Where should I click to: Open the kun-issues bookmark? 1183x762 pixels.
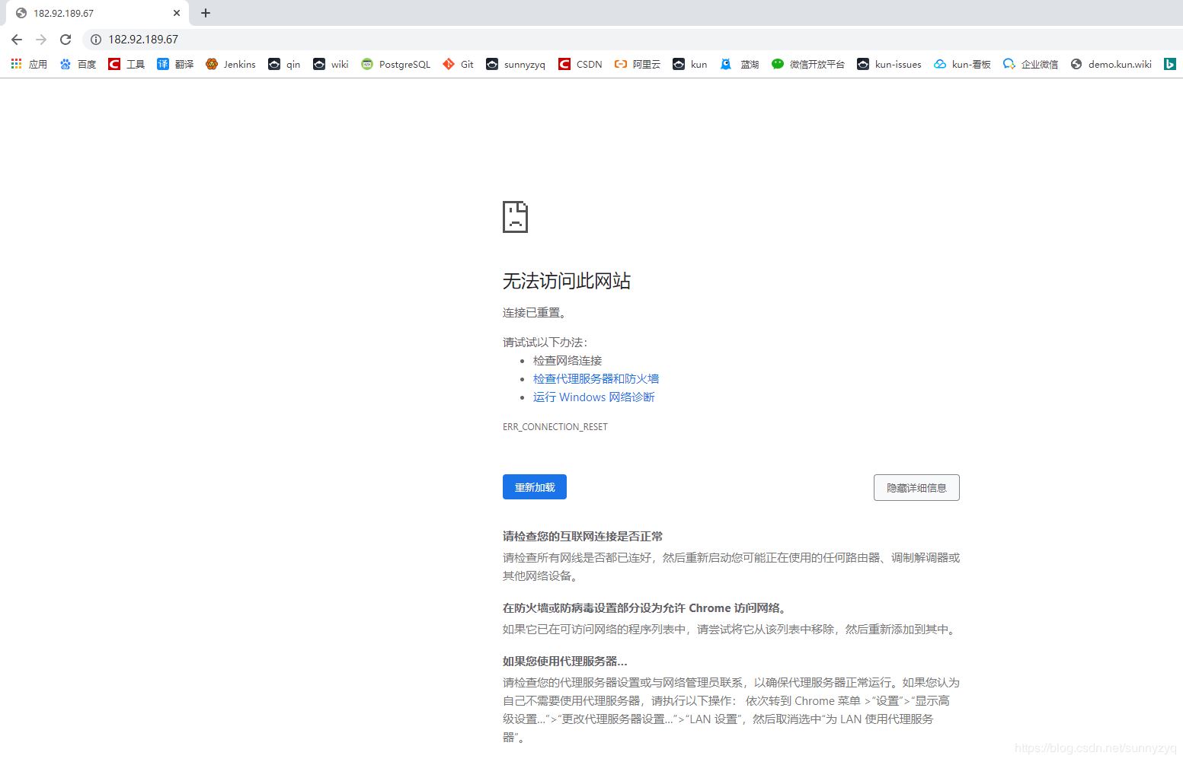pos(888,64)
